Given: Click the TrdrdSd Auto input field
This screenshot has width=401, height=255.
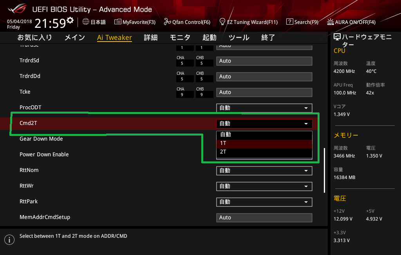Looking at the screenshot, I should point(264,61).
